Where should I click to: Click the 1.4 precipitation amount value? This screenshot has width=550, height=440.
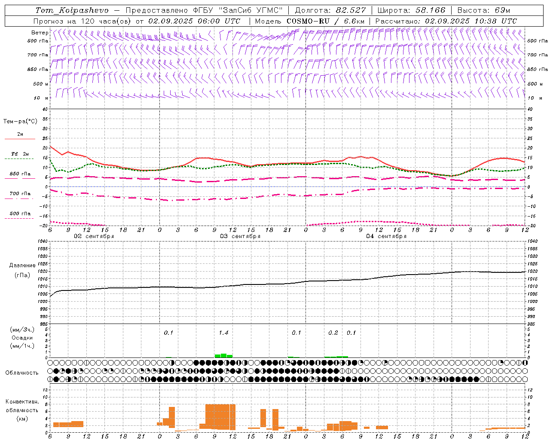click(223, 333)
